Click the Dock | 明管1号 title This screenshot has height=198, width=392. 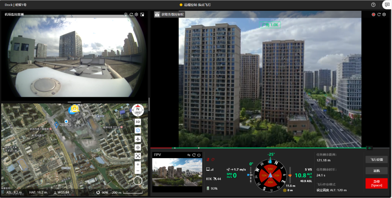click(16, 5)
